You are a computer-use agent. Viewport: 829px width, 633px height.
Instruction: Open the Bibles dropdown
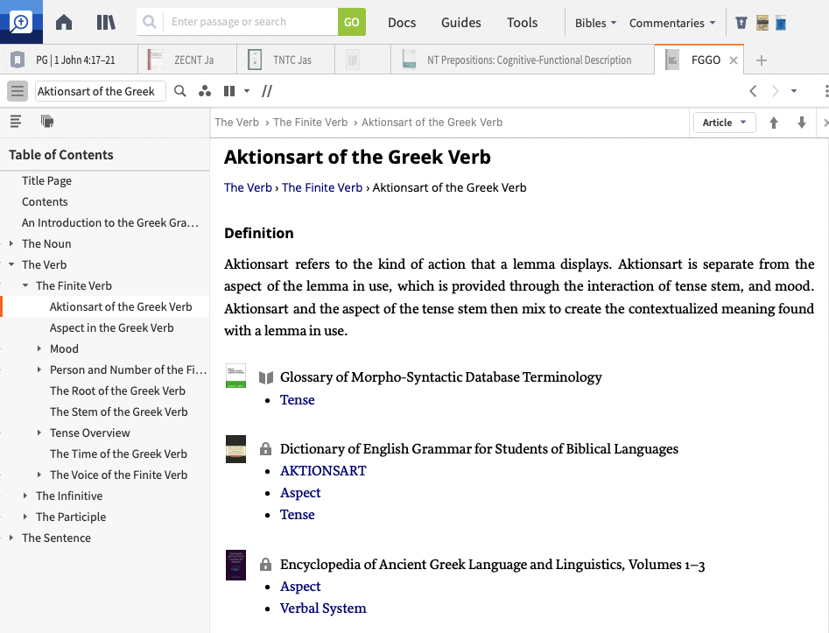pos(596,23)
